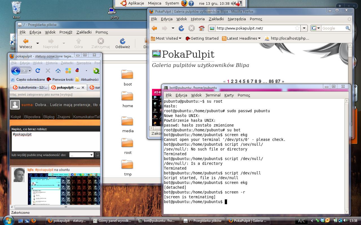
Task: Select the boot folder
Action: (127, 78)
